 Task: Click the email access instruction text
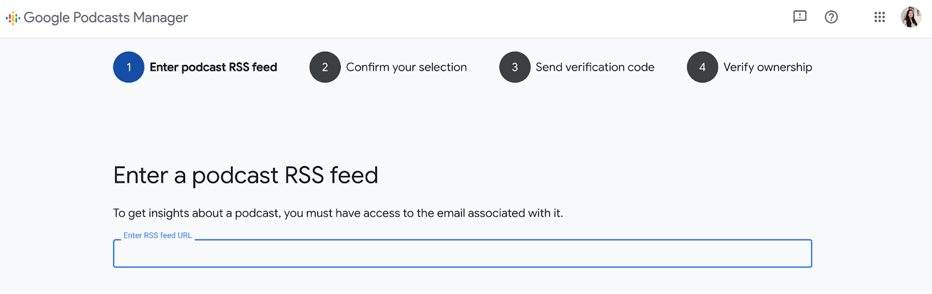click(x=338, y=213)
